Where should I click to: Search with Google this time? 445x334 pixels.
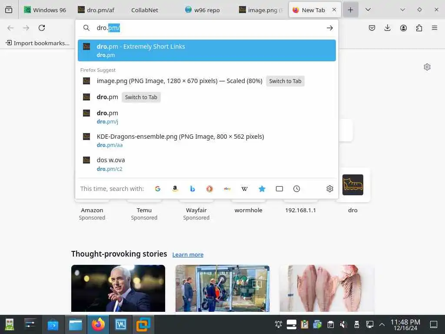[158, 189]
